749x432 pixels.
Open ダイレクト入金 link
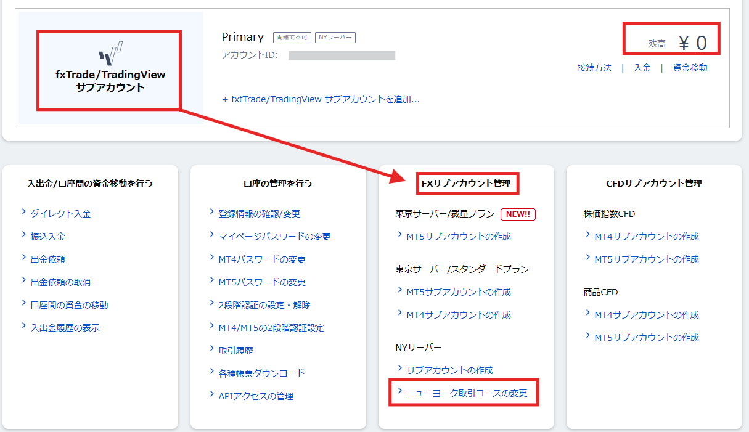[60, 214]
